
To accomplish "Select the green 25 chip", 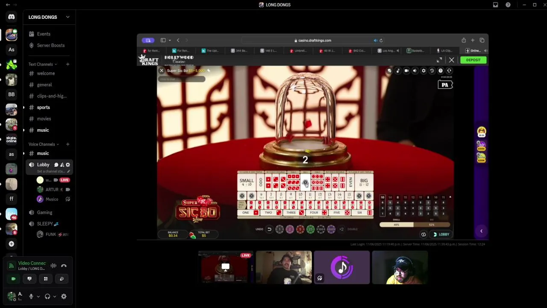I will pos(310,229).
